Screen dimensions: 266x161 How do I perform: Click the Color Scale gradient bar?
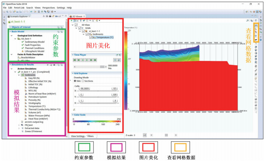96,119
